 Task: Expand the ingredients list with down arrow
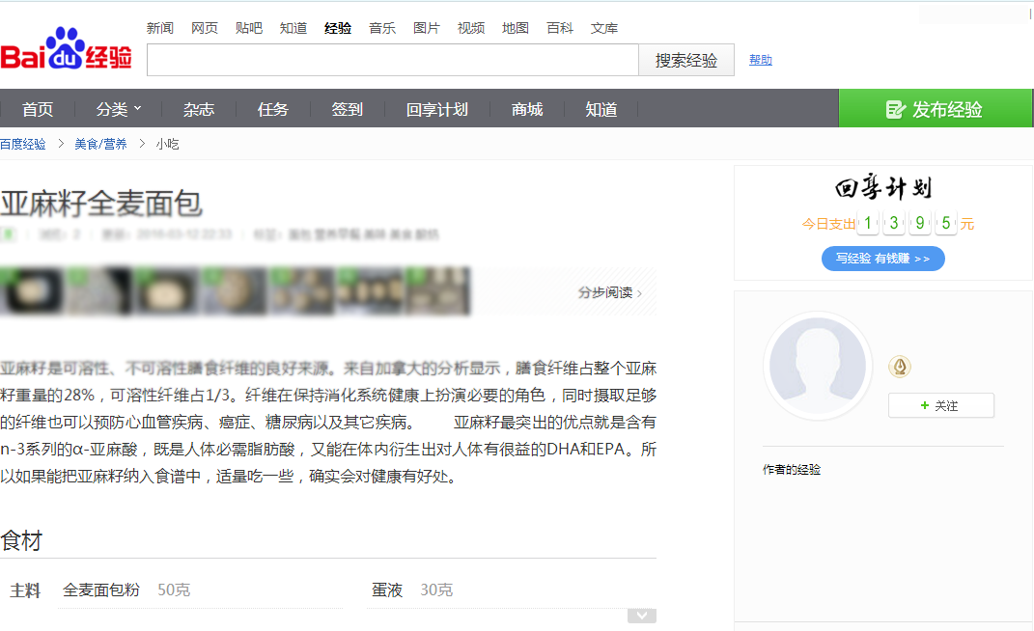[x=642, y=616]
